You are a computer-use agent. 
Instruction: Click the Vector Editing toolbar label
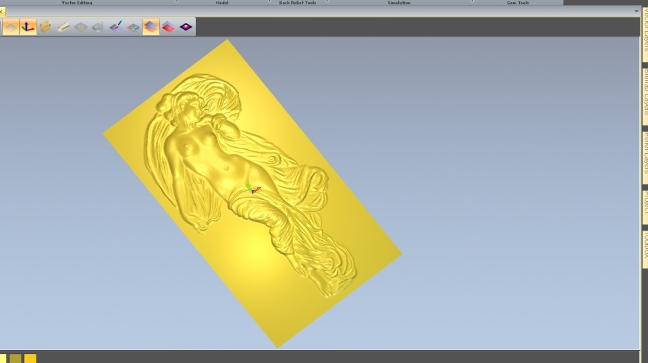click(x=77, y=3)
